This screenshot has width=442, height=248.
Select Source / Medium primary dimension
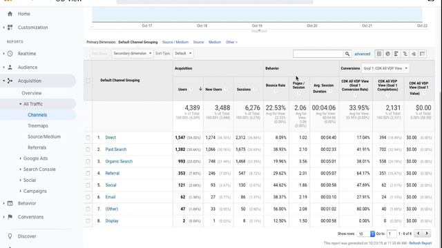[x=175, y=42]
